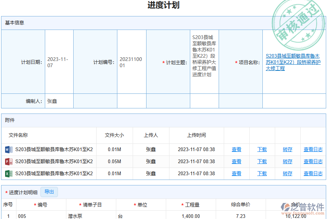Open 查看日志 for the first attachment

click(x=313, y=149)
